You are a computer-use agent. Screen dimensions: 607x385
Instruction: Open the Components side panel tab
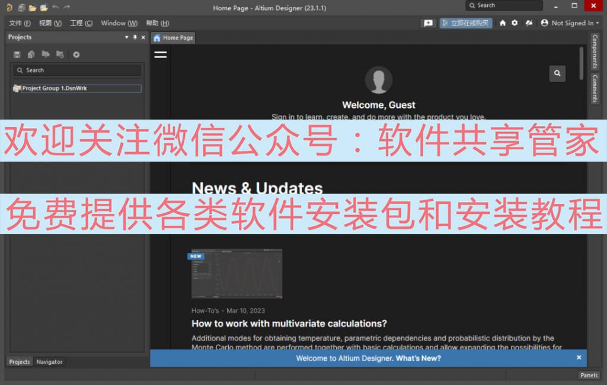pyautogui.click(x=595, y=52)
